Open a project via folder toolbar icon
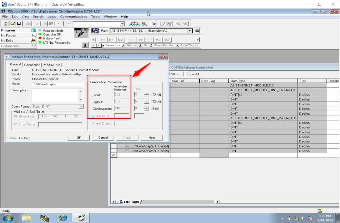Screen dimensions: 340x223 coord(13,24)
